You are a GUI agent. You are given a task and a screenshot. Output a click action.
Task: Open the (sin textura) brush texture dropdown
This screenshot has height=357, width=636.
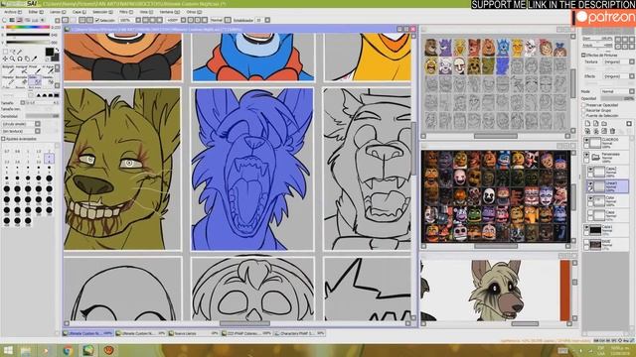[38, 131]
